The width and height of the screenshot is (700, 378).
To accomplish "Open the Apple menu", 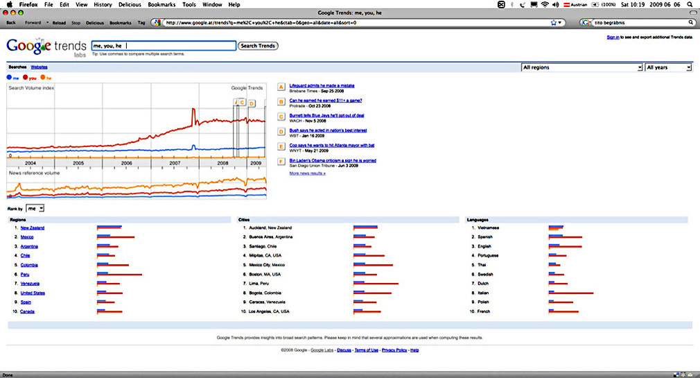I will (10, 4).
